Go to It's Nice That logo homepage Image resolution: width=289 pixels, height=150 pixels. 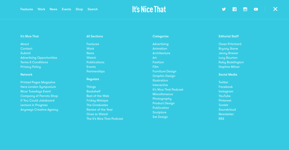pyautogui.click(x=149, y=9)
